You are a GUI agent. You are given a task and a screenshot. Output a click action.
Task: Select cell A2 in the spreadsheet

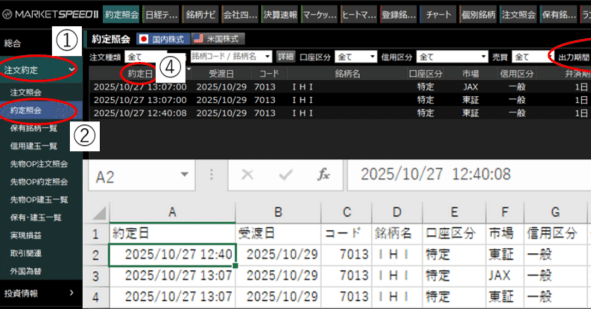coord(172,254)
